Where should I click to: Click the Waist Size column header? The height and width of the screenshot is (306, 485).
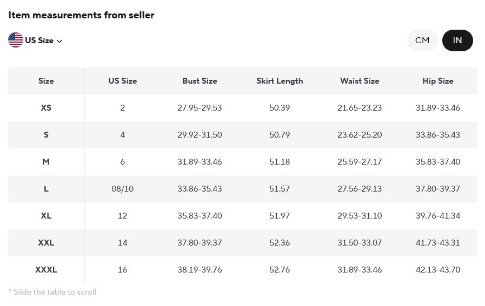(x=360, y=81)
